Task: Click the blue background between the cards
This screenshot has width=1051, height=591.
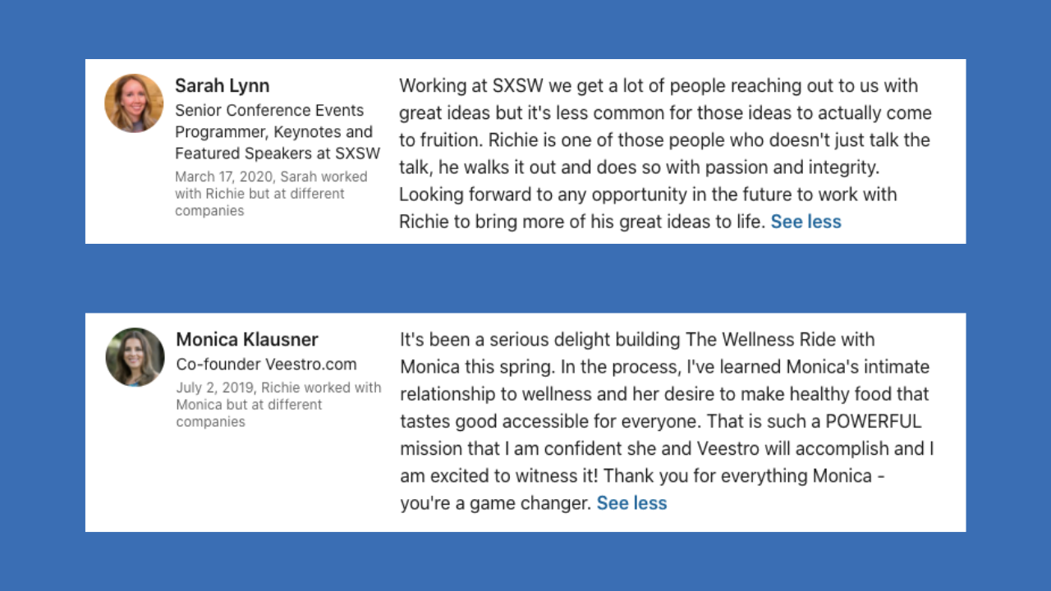Action: pyautogui.click(x=525, y=278)
